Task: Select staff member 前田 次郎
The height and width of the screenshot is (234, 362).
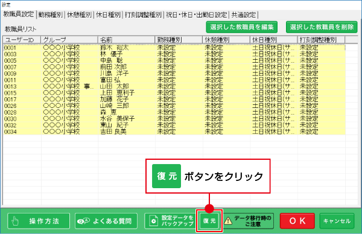Action: (174, 67)
